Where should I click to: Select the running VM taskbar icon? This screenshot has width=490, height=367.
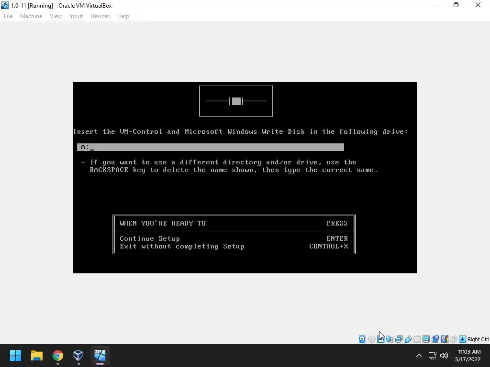click(100, 356)
